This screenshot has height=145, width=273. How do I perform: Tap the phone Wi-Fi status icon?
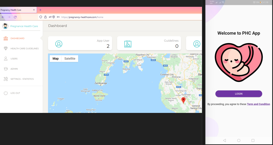[x=223, y=2]
